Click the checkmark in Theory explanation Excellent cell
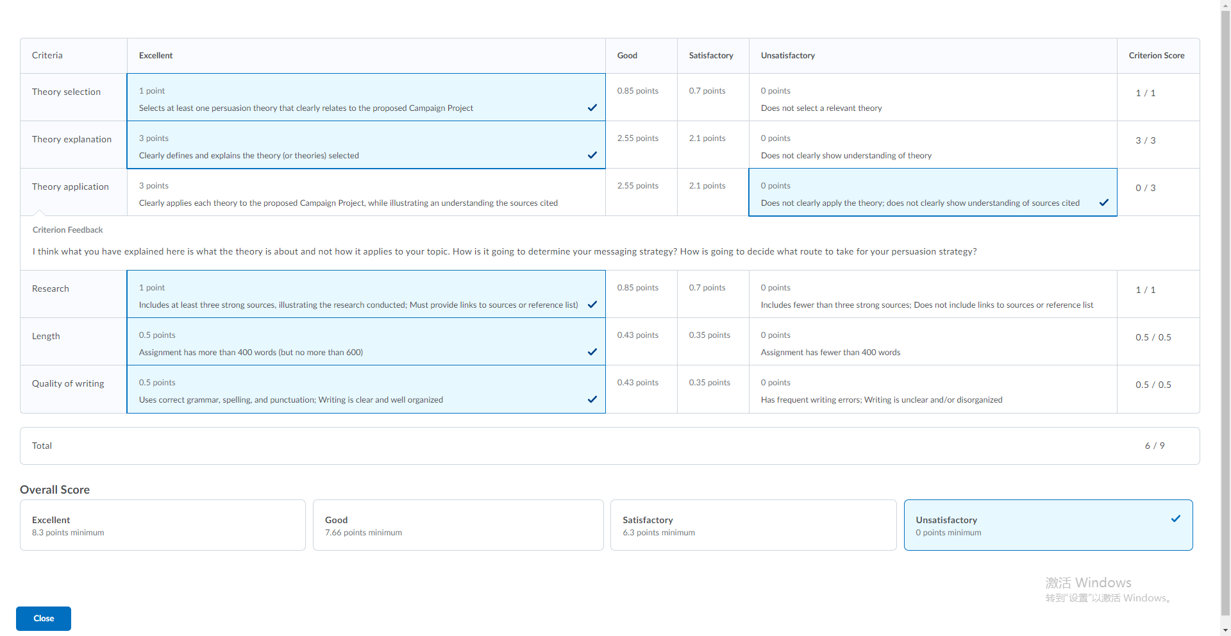This screenshot has width=1231, height=636. pyautogui.click(x=592, y=155)
